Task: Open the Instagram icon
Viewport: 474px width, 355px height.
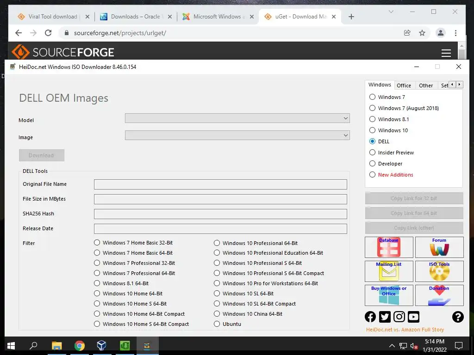Action: 399,317
